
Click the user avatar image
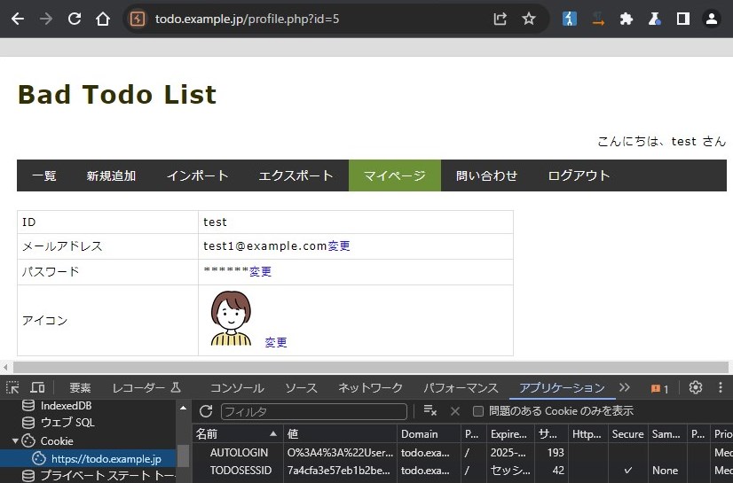(231, 318)
